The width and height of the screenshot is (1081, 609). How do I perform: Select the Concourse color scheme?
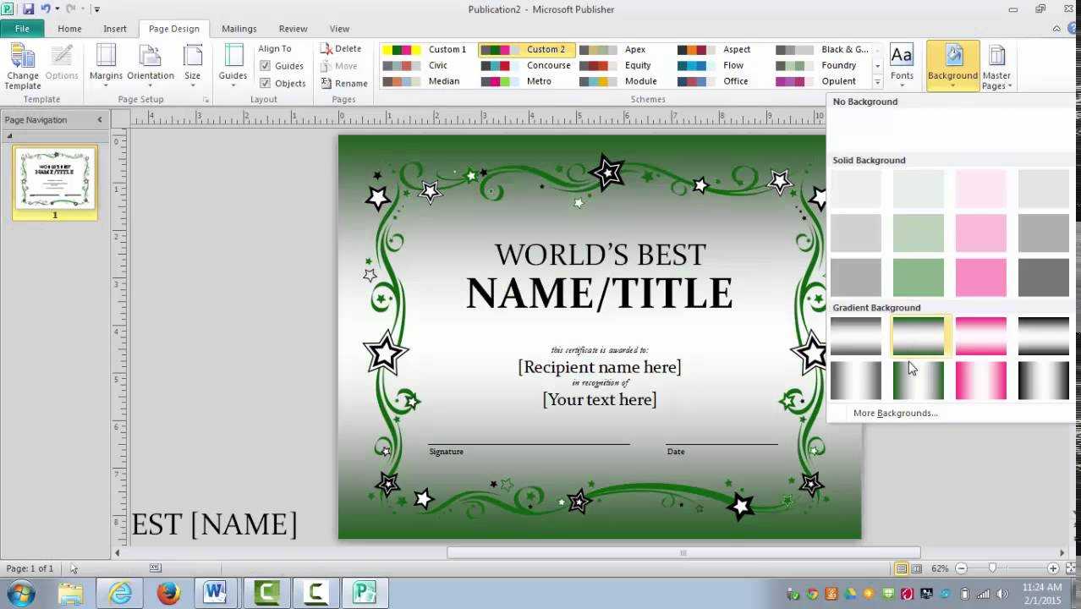(526, 65)
